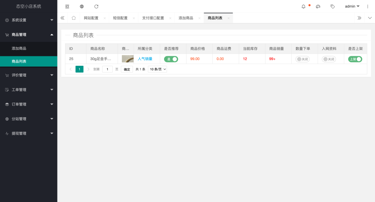Click page number 1 button

tap(79, 69)
